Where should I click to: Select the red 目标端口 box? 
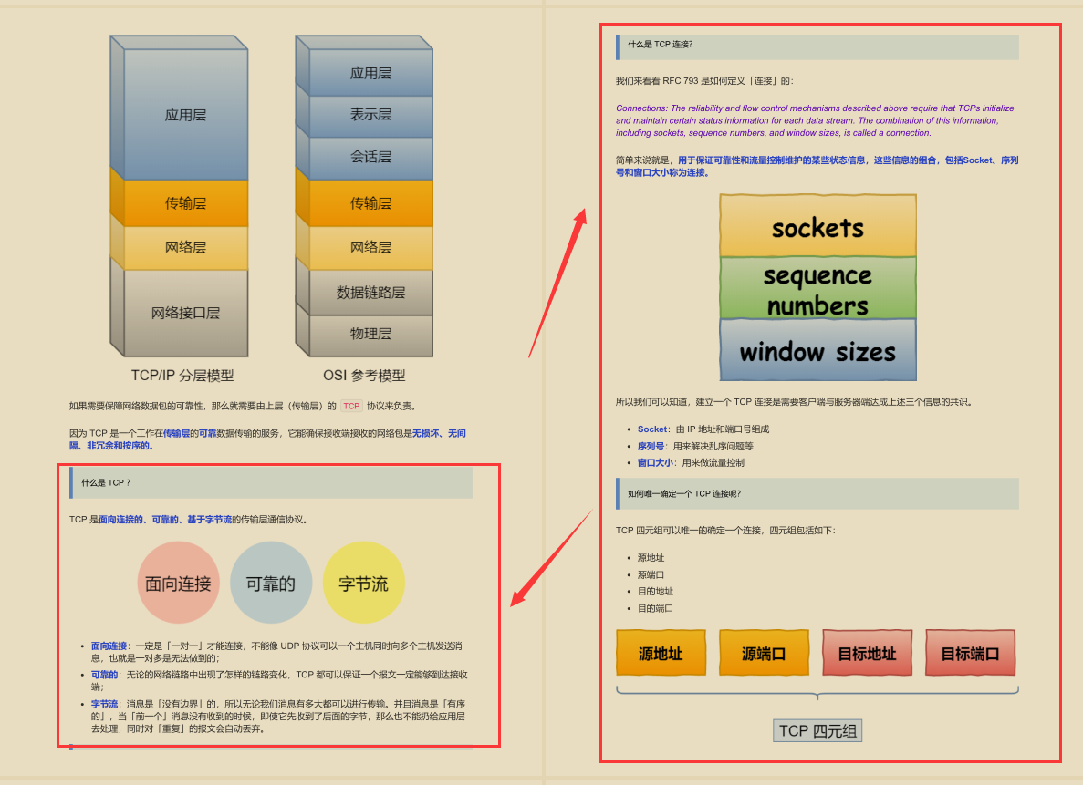coord(970,653)
